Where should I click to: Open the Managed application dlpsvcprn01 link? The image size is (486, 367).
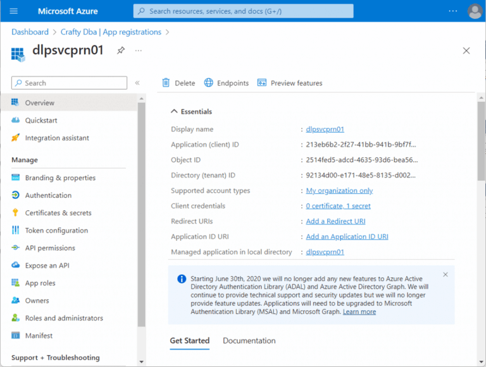pos(325,252)
